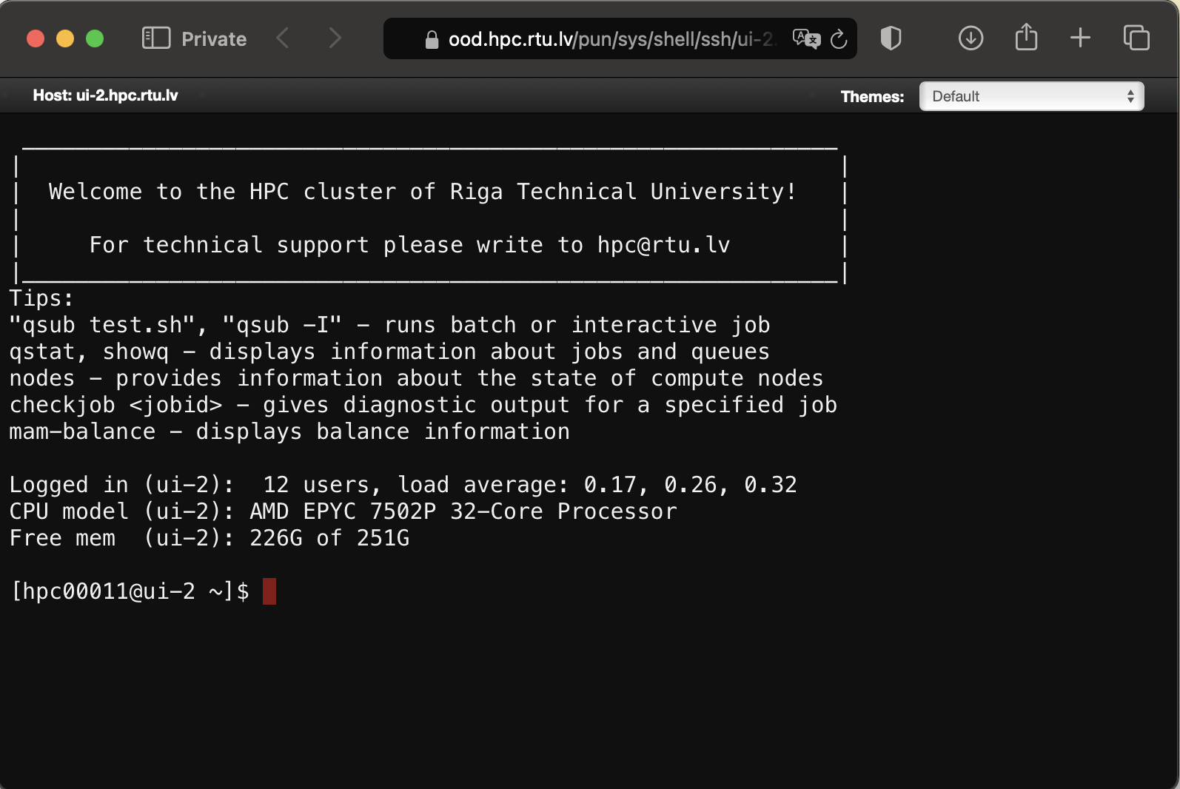Focus the terminal at the red cursor block
This screenshot has height=789, width=1180.
pyautogui.click(x=269, y=591)
